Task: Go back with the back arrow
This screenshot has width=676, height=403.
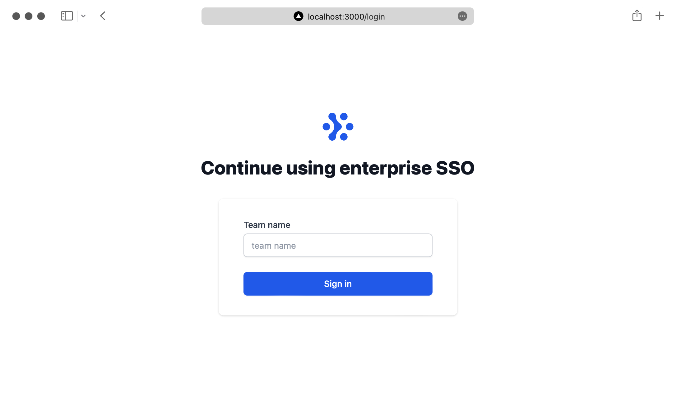Action: [x=103, y=16]
